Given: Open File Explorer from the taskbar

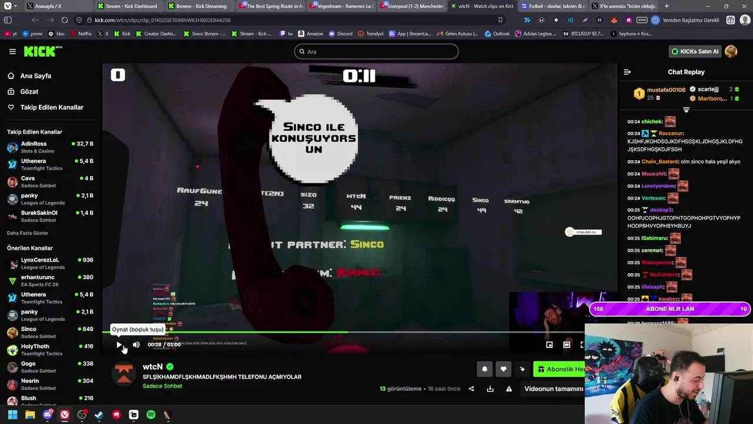Looking at the screenshot, I should coord(30,415).
